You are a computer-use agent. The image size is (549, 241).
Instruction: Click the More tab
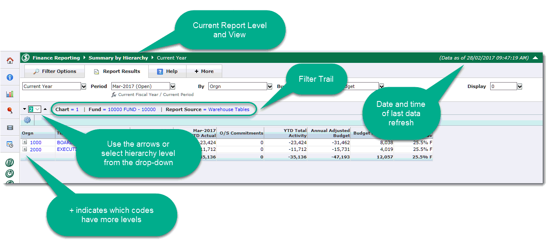[x=204, y=71]
